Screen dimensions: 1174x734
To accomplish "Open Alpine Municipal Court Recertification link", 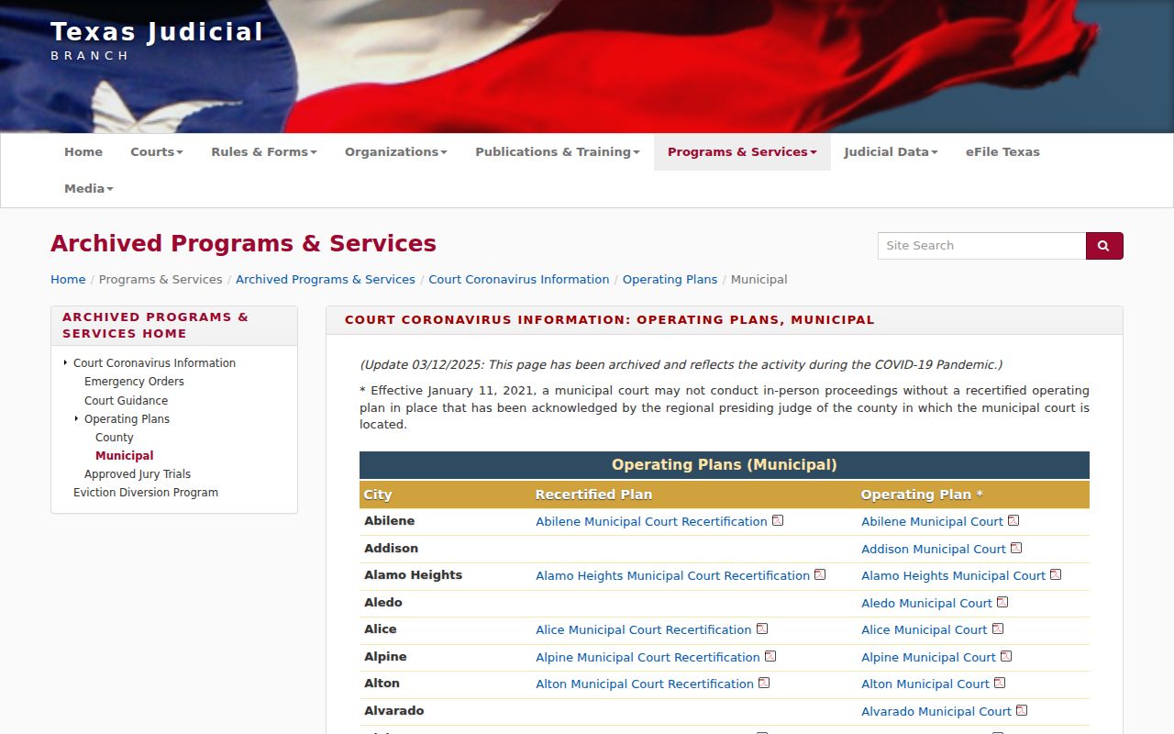I will [x=648, y=657].
